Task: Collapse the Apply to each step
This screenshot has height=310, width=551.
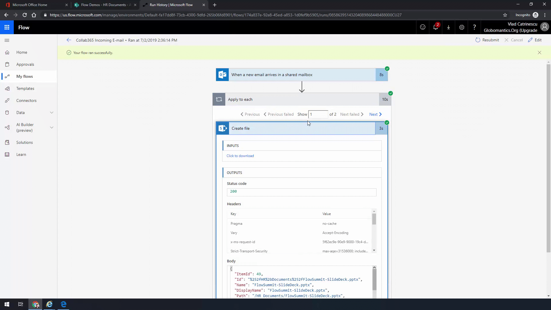Action: click(x=302, y=99)
